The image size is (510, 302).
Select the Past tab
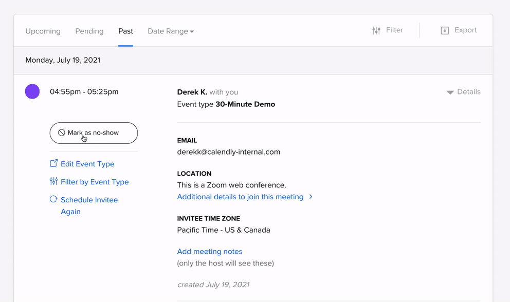125,31
